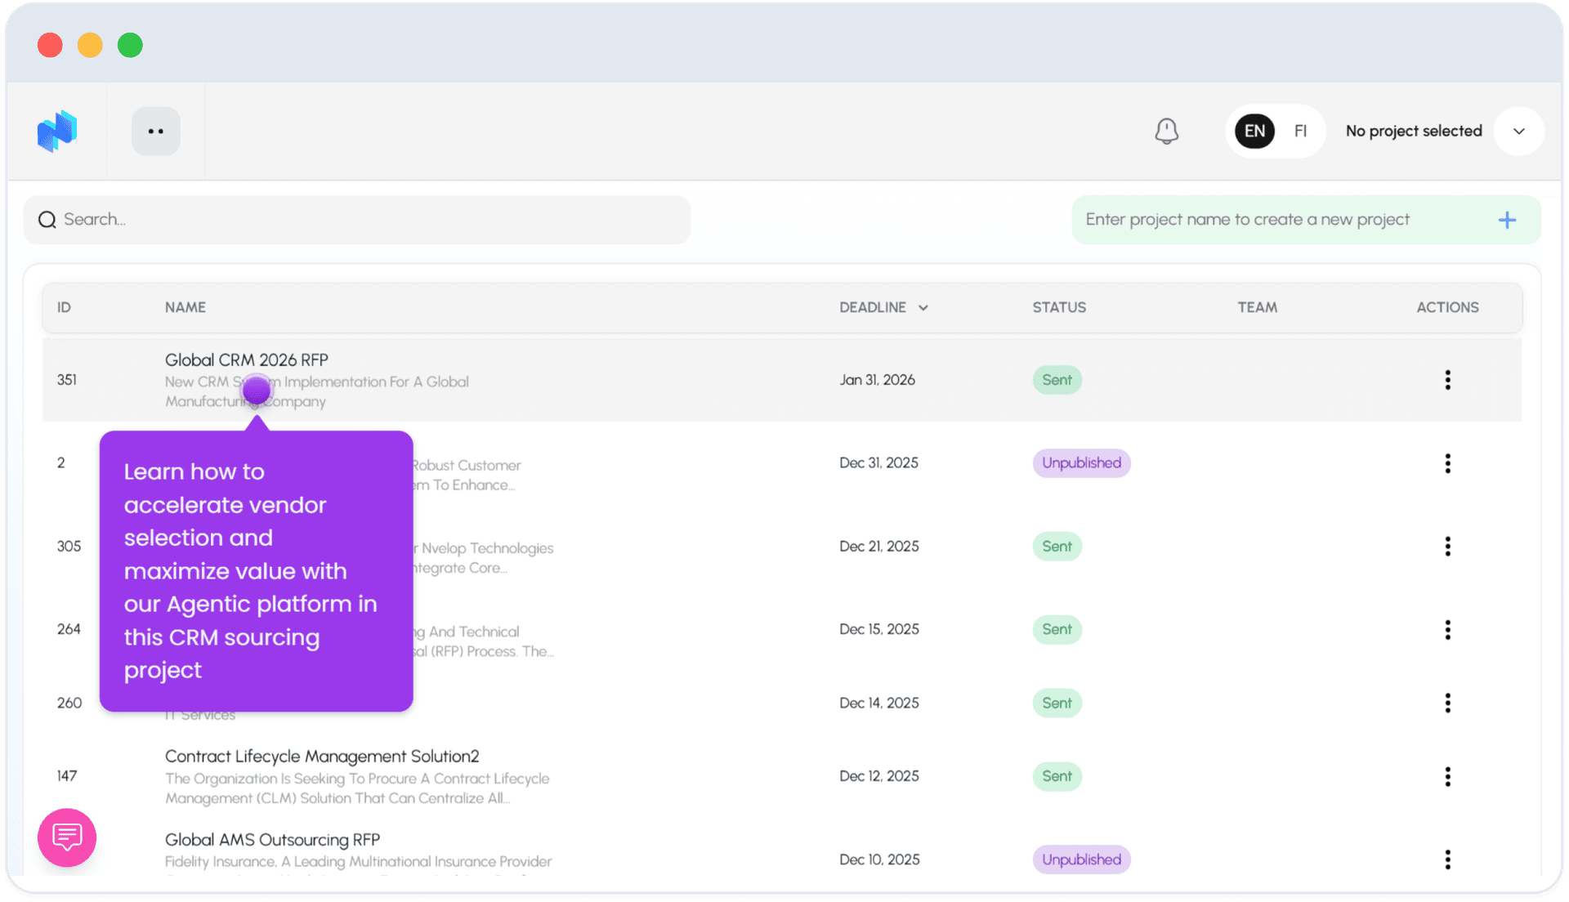Screen dimensions: 1569x902
Task: Open actions menu for project 260
Action: (1447, 703)
